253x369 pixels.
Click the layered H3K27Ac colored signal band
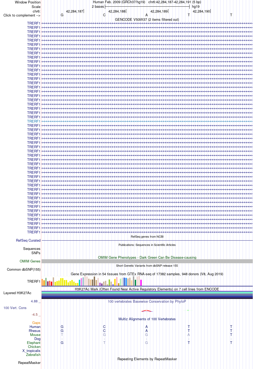[x=147, y=295]
